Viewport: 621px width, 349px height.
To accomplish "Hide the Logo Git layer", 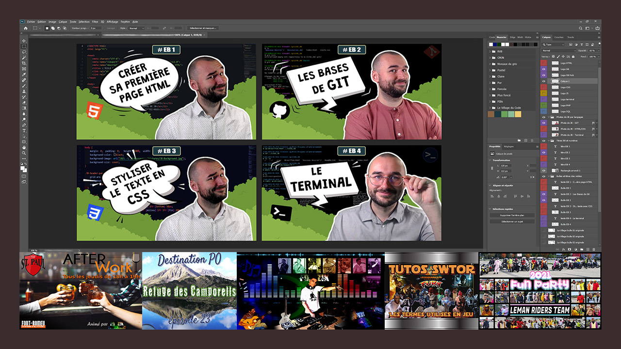I will pos(544,69).
